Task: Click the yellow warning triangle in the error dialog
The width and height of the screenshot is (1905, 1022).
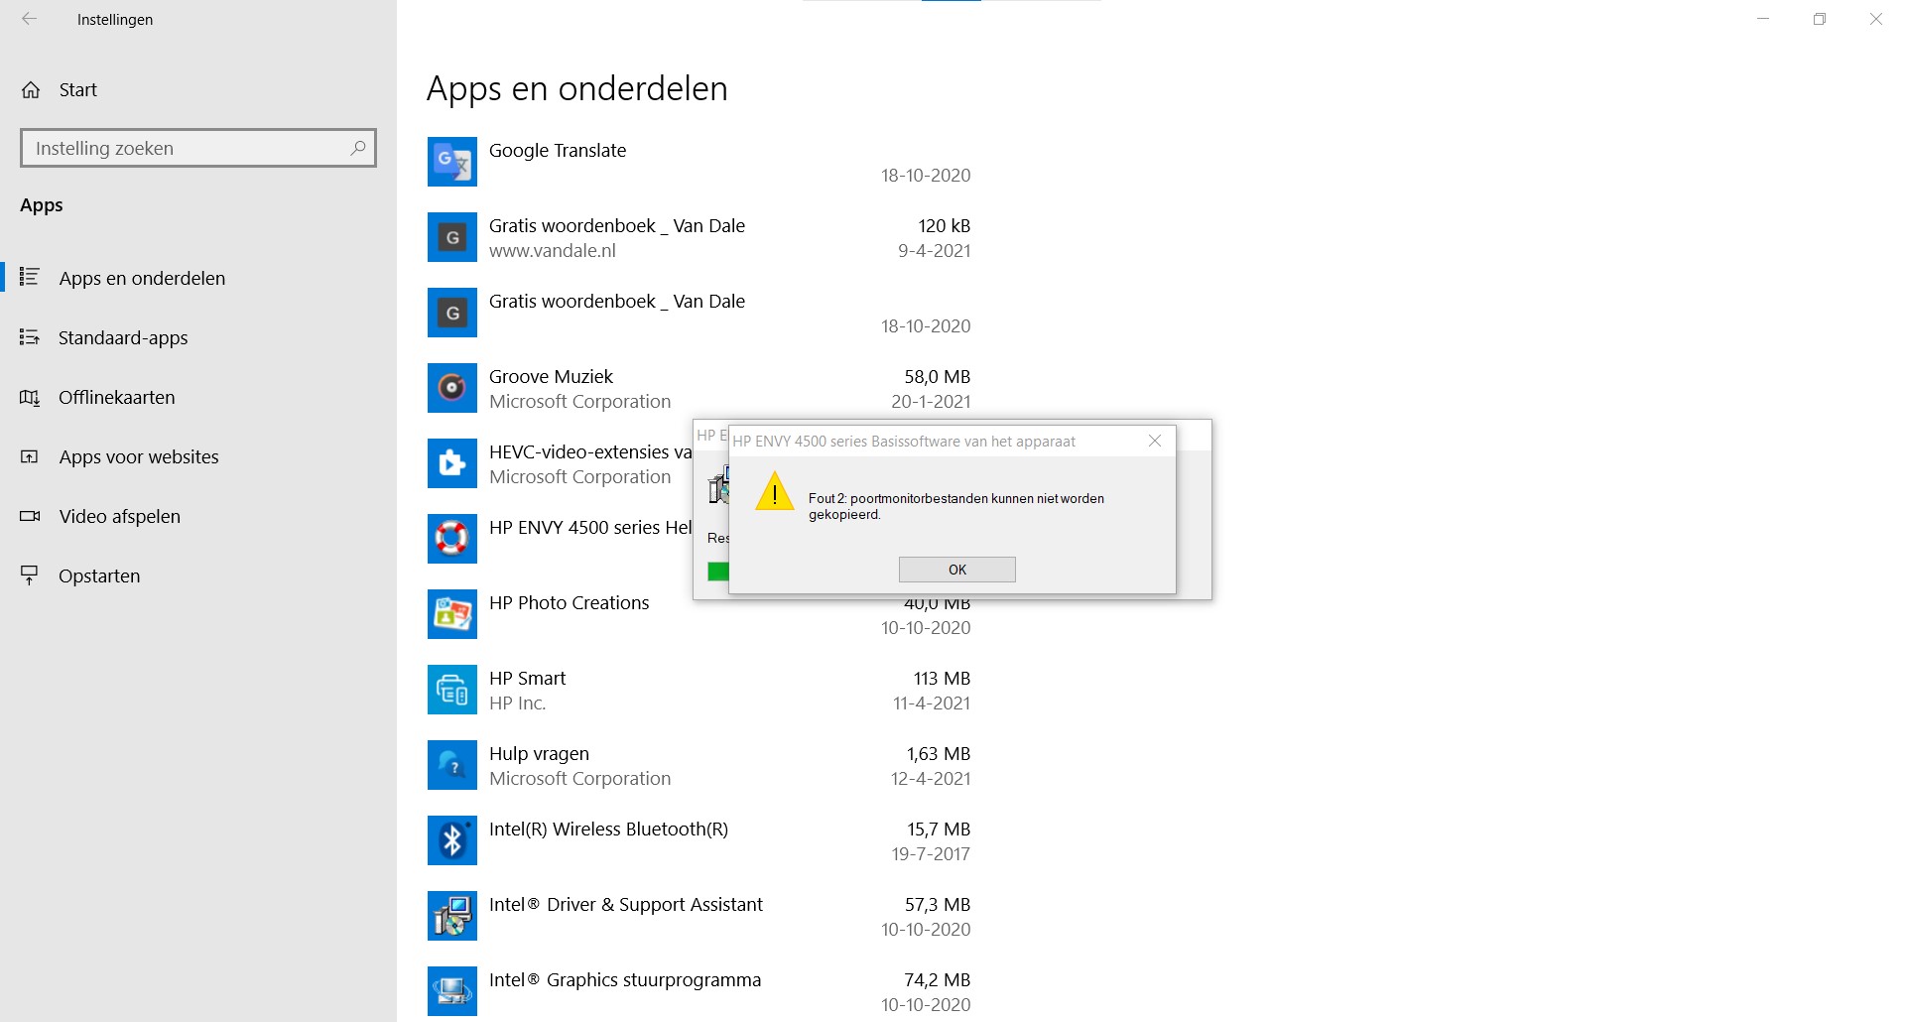Action: [775, 492]
